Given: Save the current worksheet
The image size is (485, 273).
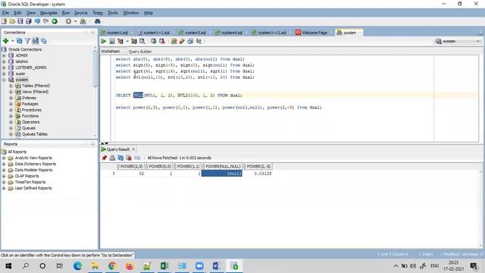Looking at the screenshot, I should (x=20, y=21).
